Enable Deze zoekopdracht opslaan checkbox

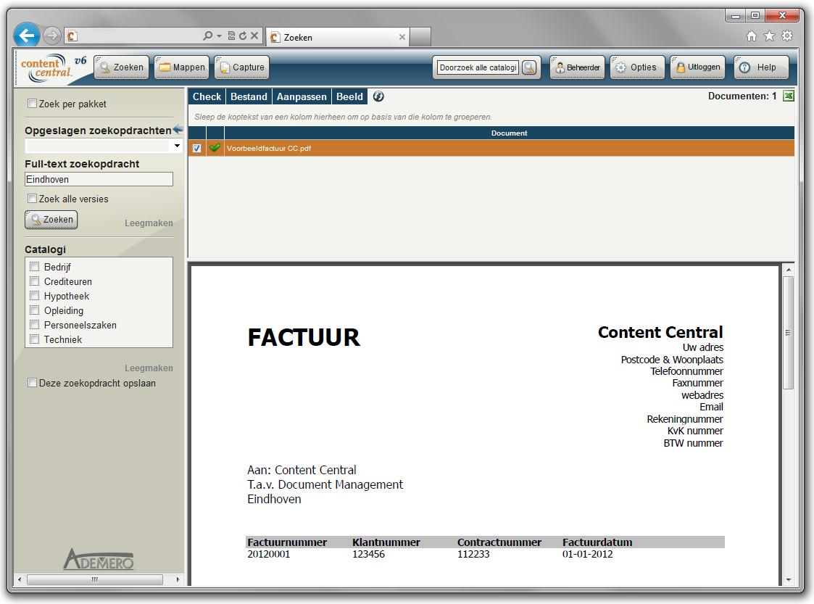click(32, 383)
